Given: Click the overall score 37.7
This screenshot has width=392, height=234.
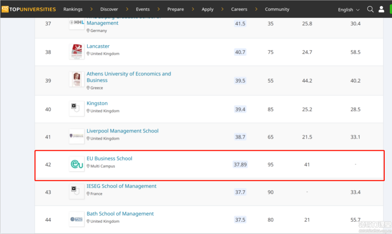Looking at the screenshot, I should (x=240, y=192).
